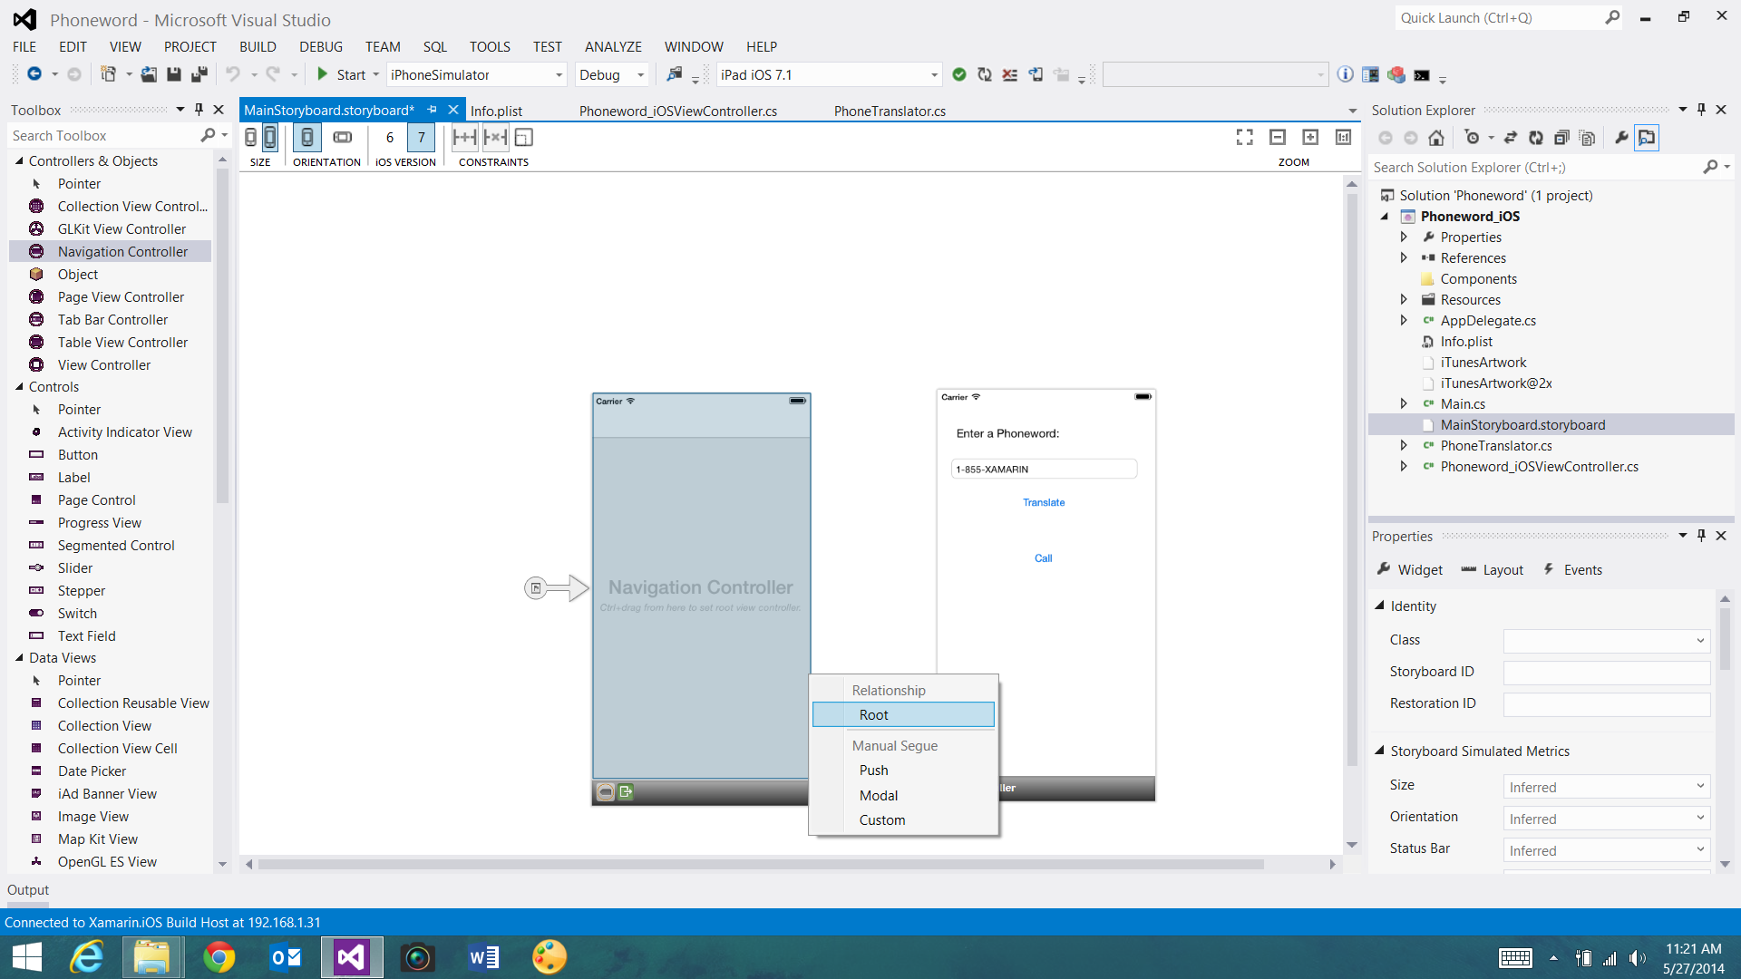The image size is (1741, 979).
Task: Expand the References node
Action: point(1404,257)
